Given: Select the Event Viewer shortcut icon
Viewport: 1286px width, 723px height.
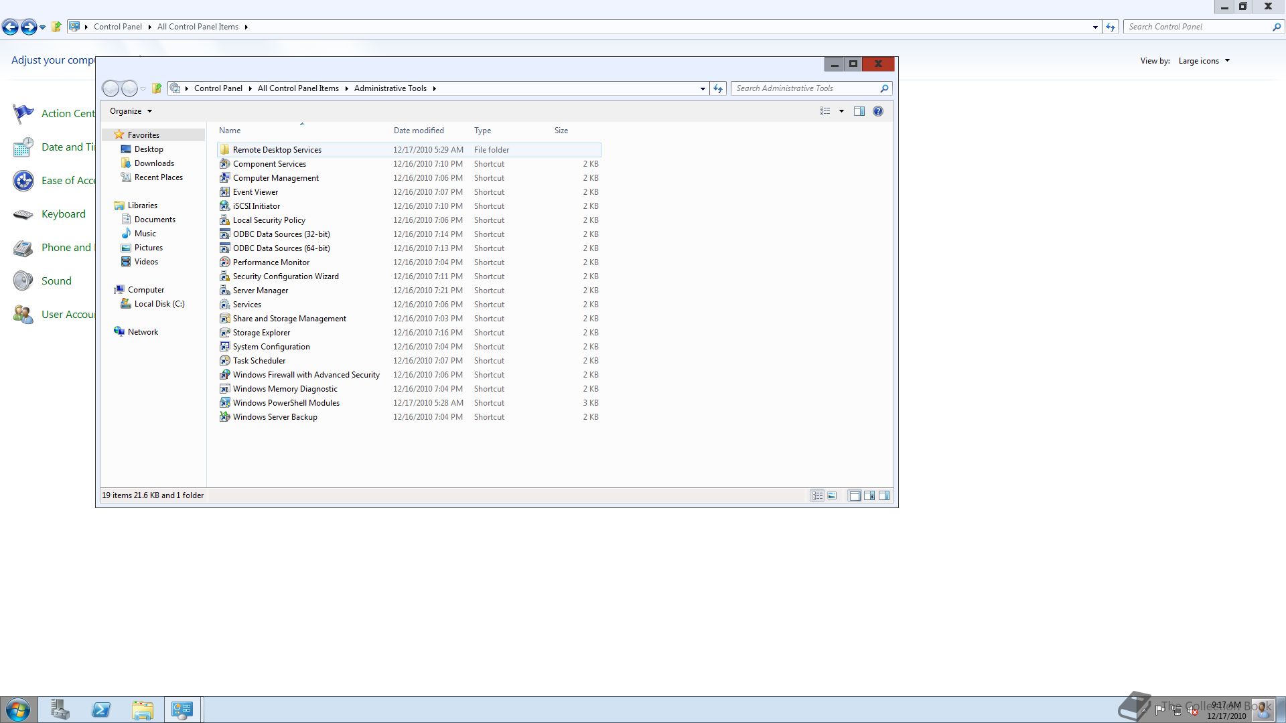Looking at the screenshot, I should point(225,192).
